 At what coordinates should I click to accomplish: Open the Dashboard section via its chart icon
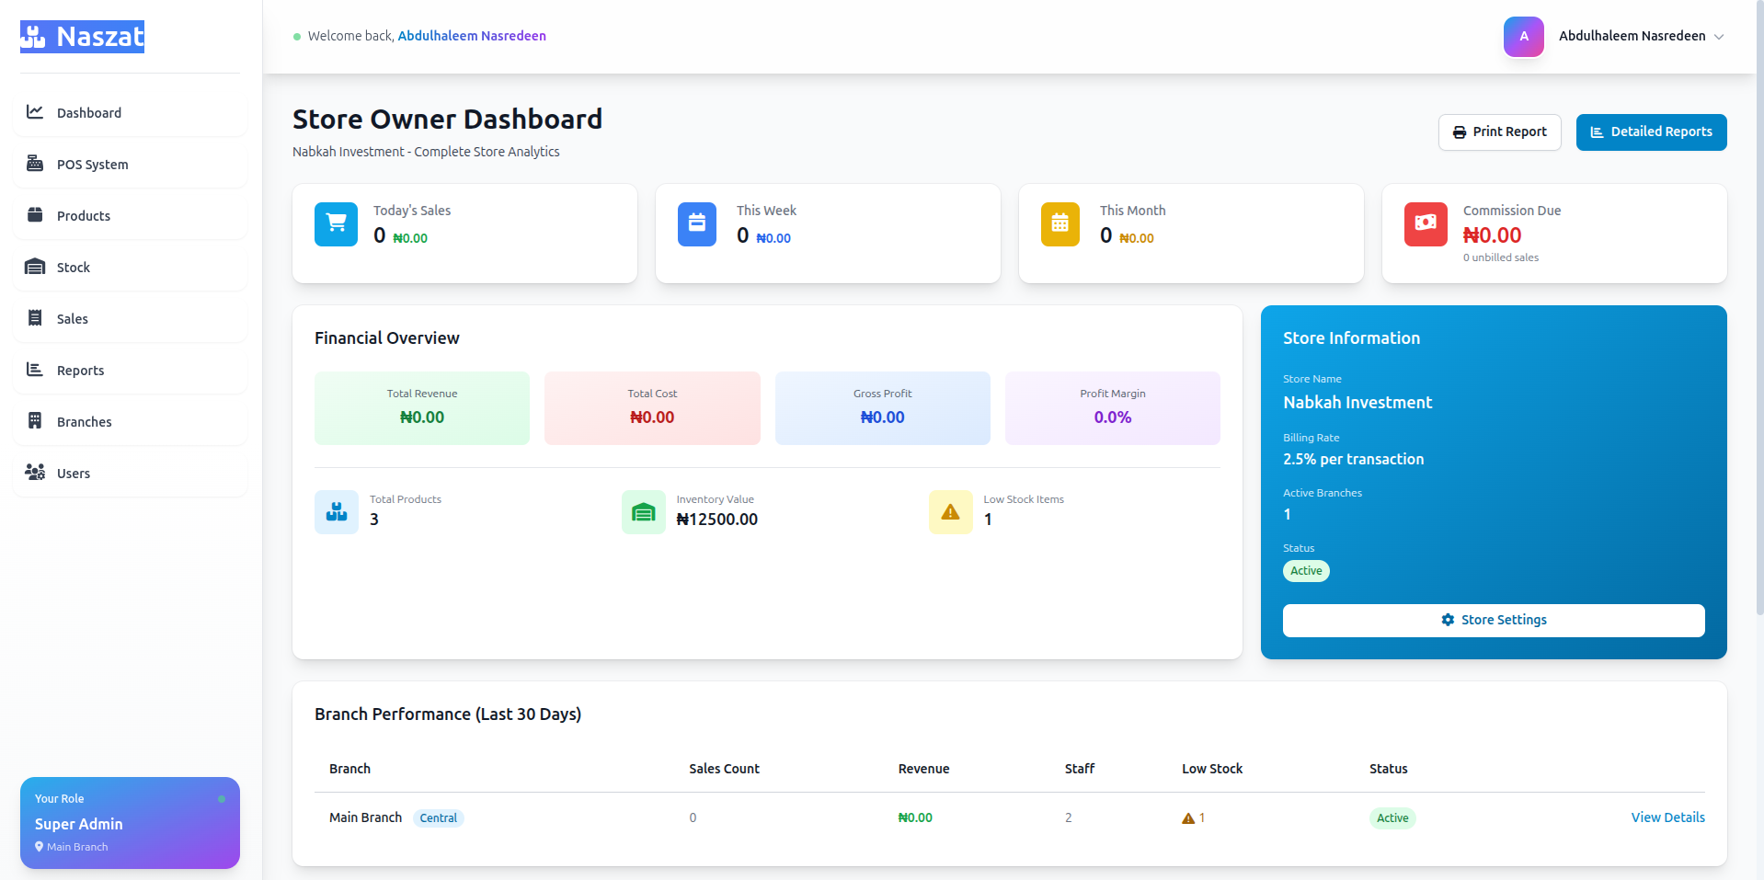pos(35,112)
